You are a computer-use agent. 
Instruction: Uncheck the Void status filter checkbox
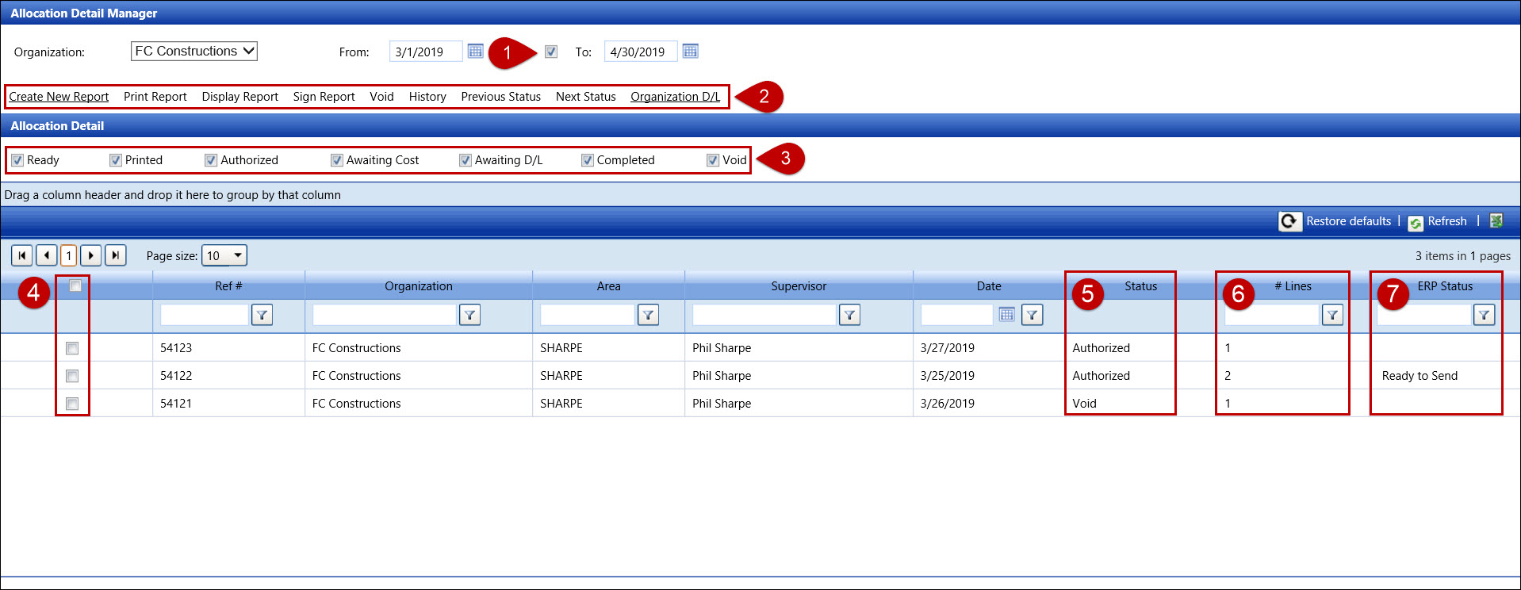tap(713, 160)
